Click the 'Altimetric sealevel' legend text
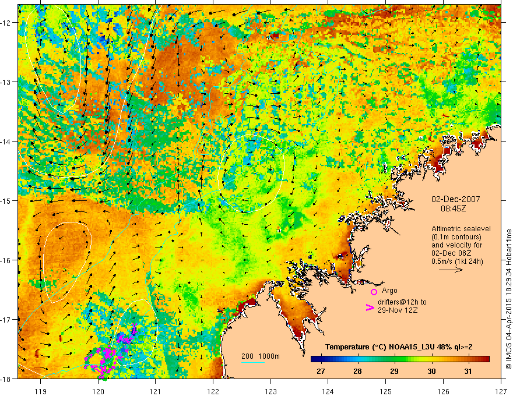Image resolution: width=513 pixels, height=396 pixels. click(461, 229)
